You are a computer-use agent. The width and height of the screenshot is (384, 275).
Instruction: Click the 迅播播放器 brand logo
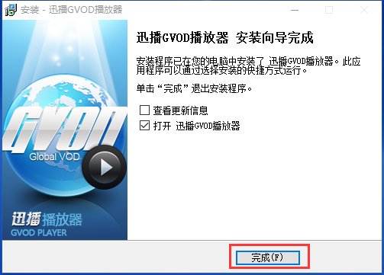tap(47, 219)
